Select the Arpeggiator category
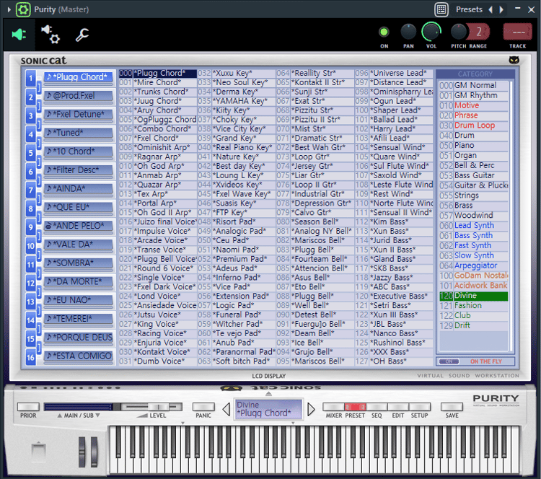Image resolution: width=541 pixels, height=479 pixels. pos(473,265)
